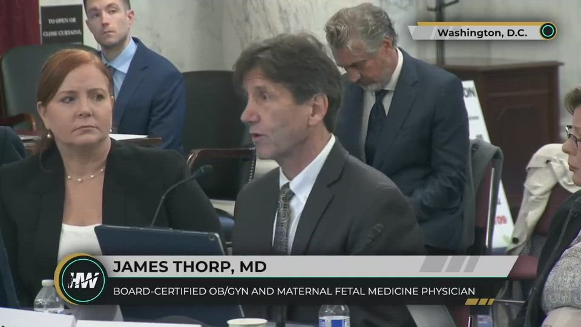Click the gray slanted stripes on name banner
Image resolution: width=581 pixels, height=327 pixels.
point(450,263)
